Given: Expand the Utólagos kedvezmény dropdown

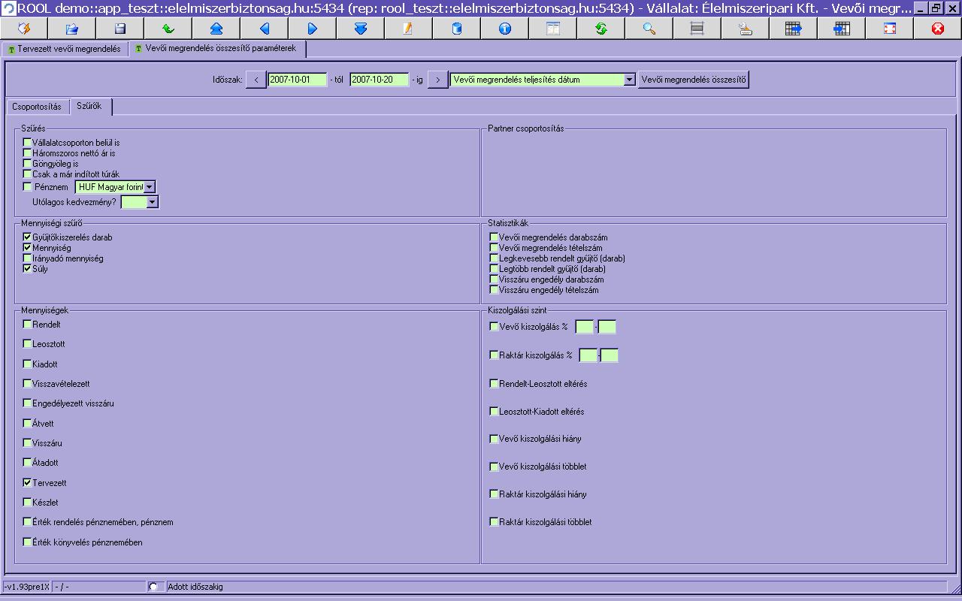Looking at the screenshot, I should (x=153, y=202).
